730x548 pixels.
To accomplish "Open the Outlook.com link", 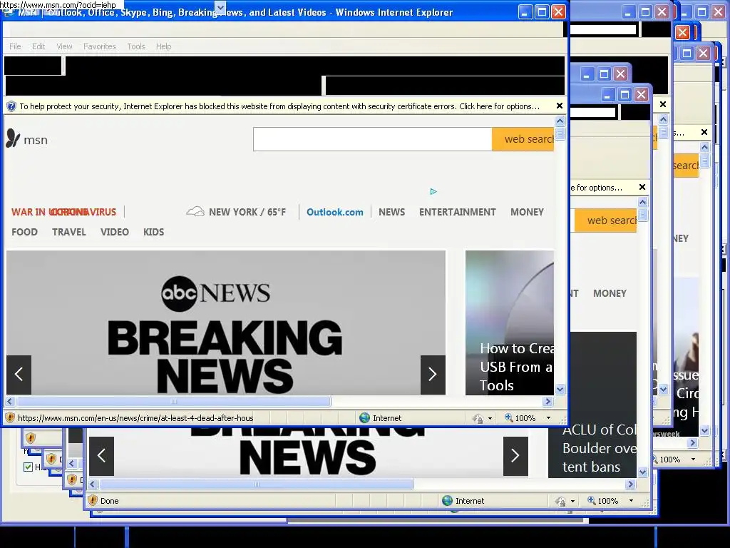I will pyautogui.click(x=335, y=212).
